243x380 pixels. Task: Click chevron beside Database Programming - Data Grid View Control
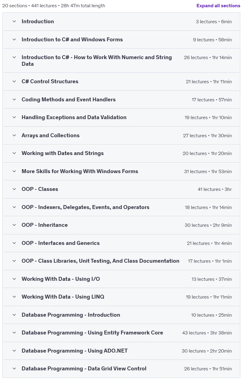(14, 369)
